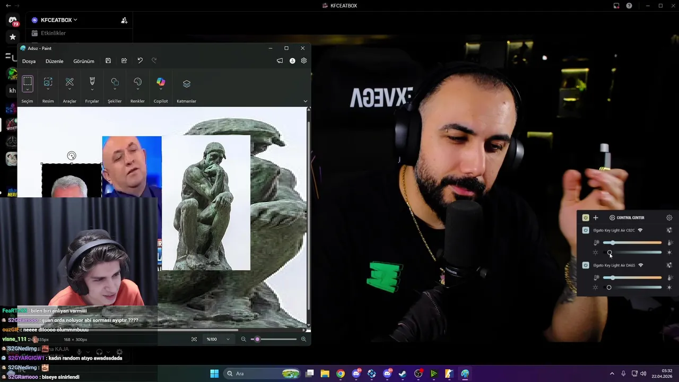
Task: Open Paint settings gear
Action: click(304, 61)
